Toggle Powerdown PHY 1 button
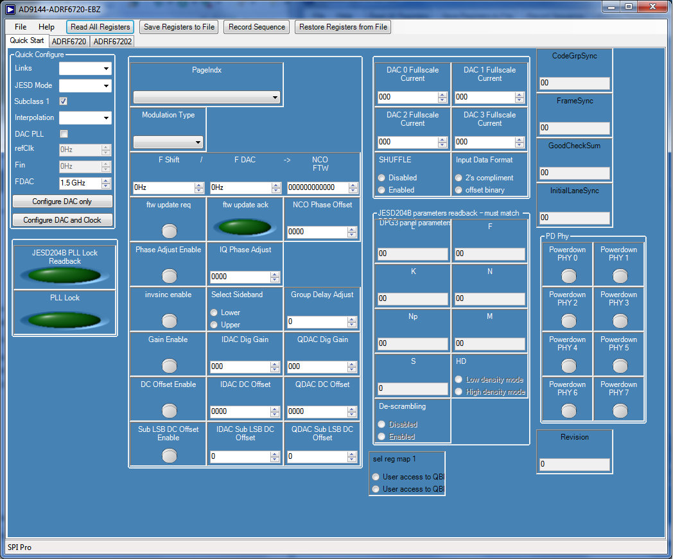The width and height of the screenshot is (673, 559). (620, 276)
